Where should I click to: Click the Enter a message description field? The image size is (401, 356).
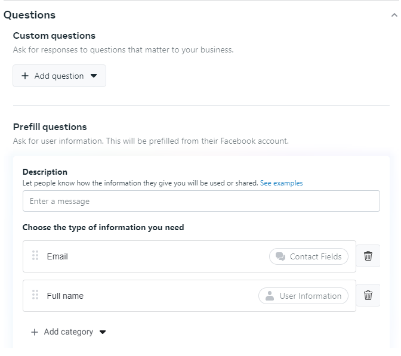coord(201,201)
